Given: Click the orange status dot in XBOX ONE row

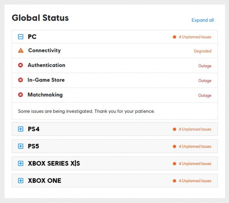Looking at the screenshot, I should [x=174, y=181].
